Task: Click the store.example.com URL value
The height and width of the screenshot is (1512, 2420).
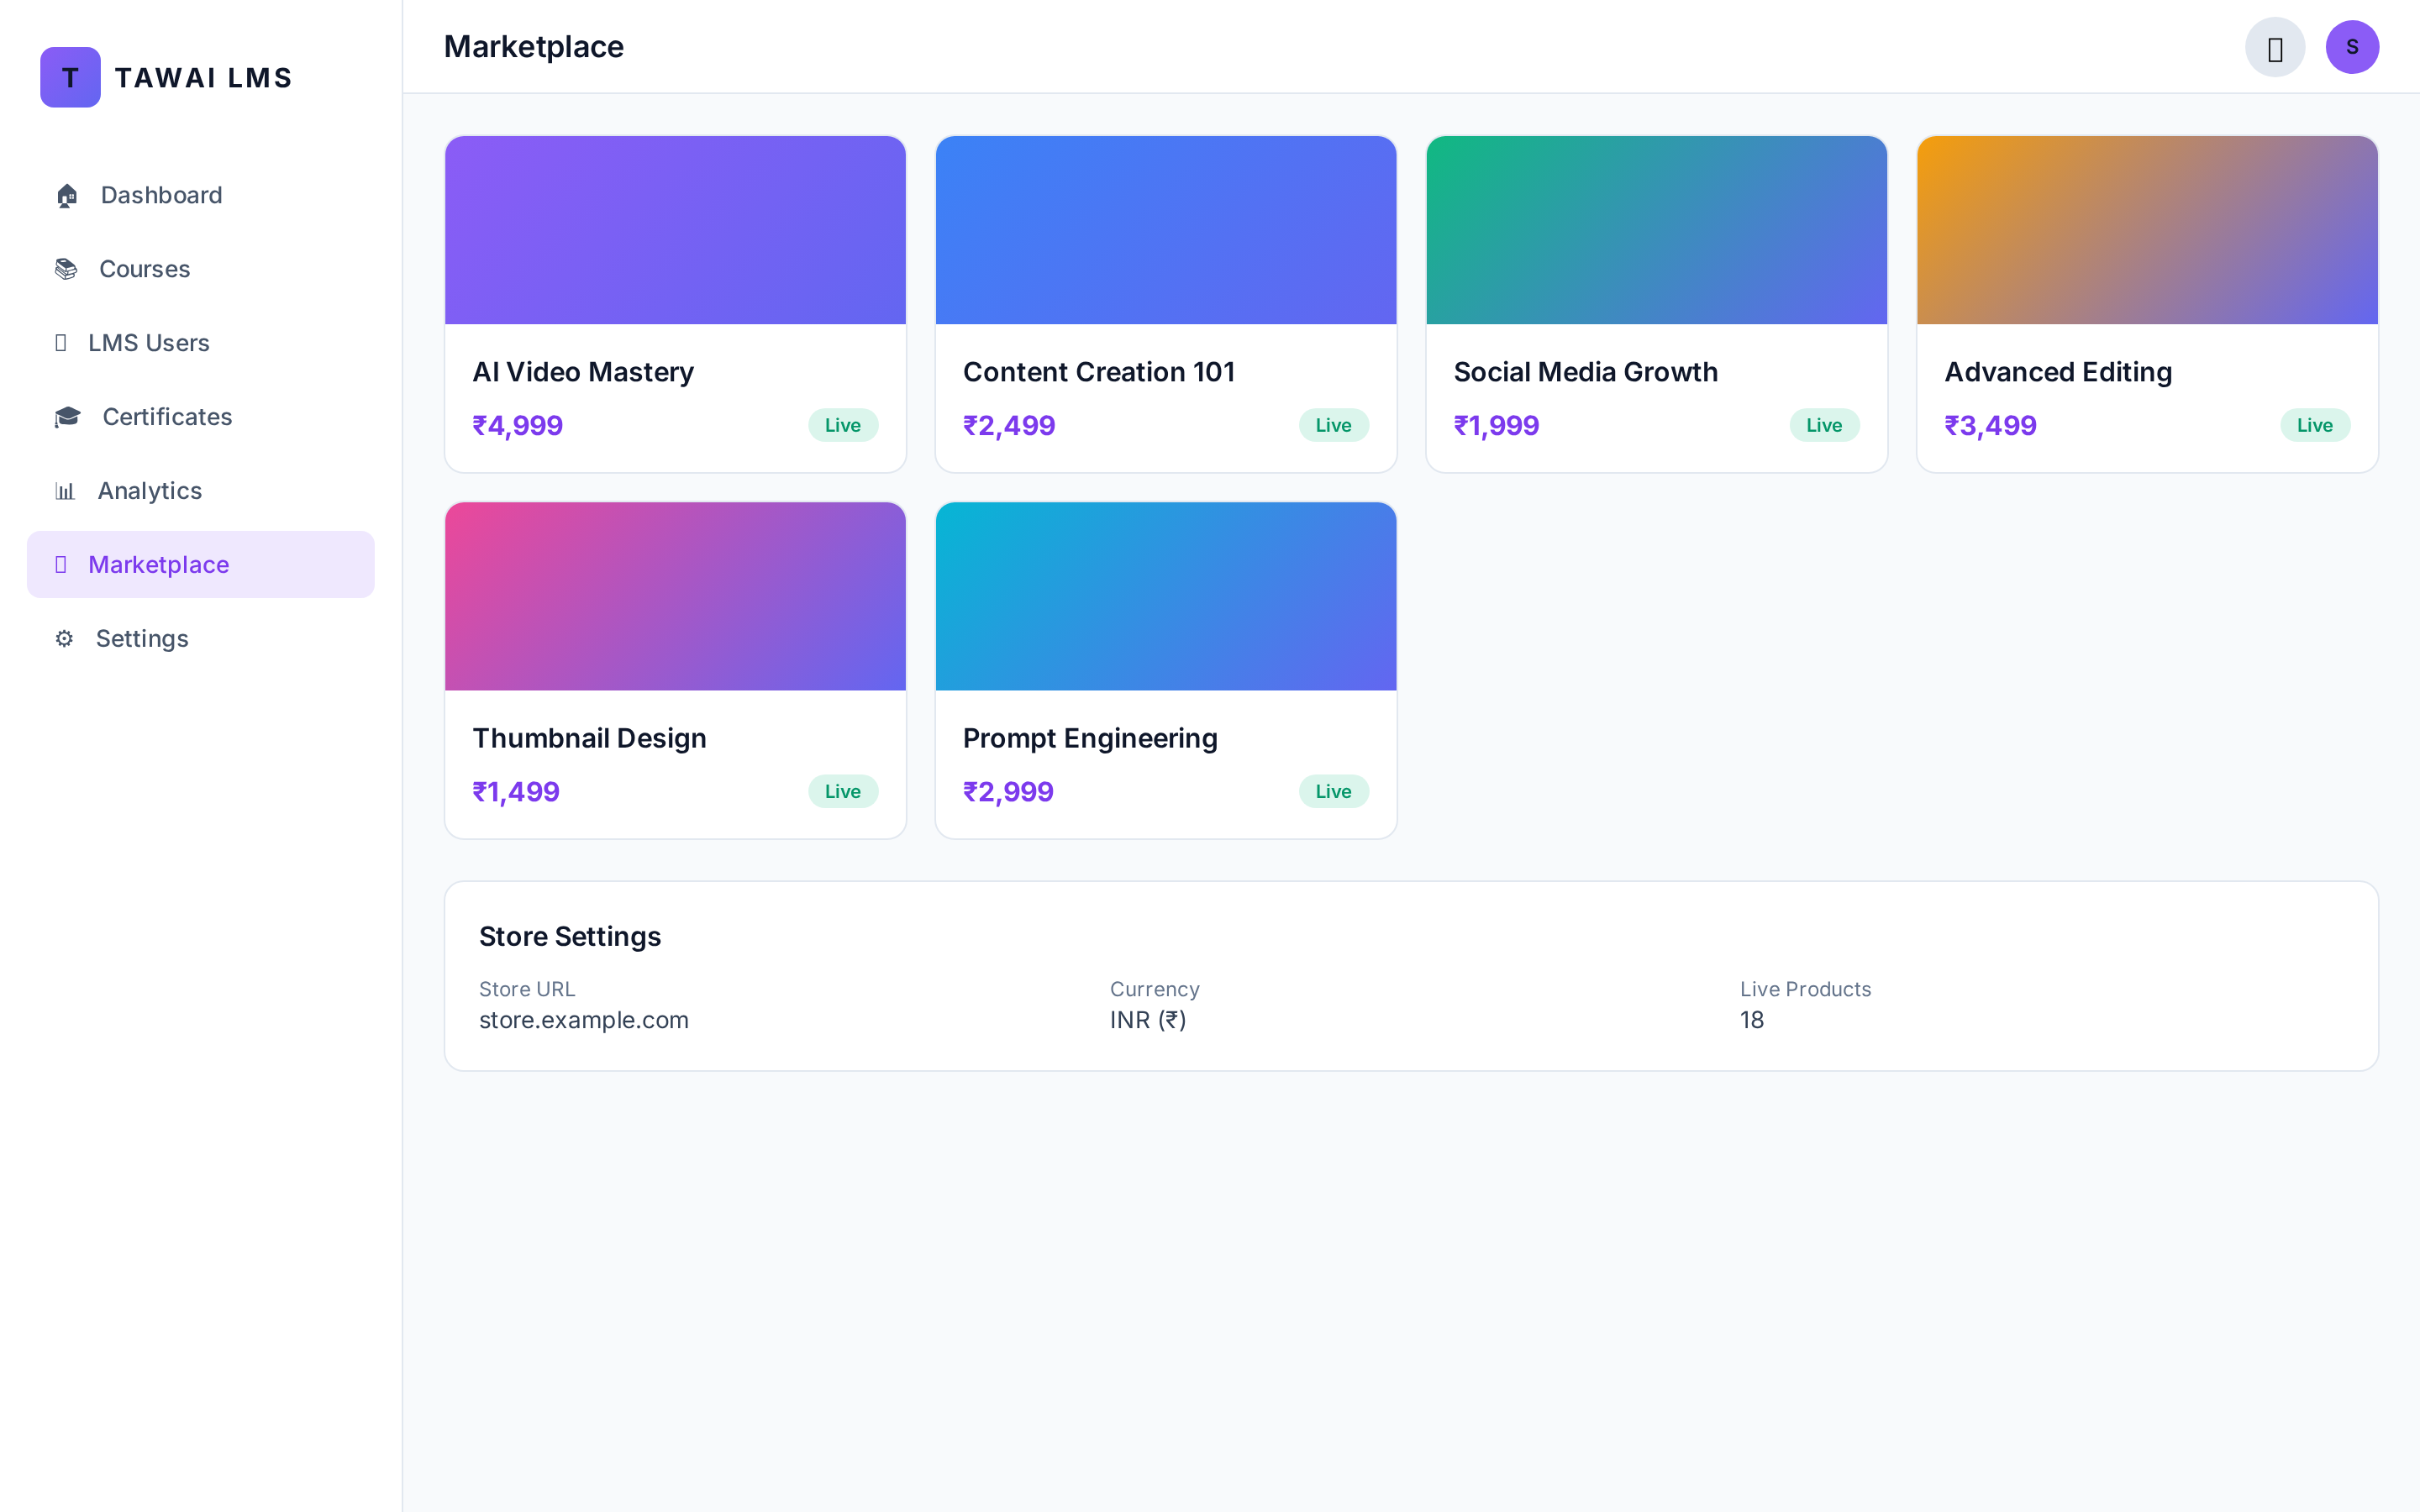Action: (584, 1020)
